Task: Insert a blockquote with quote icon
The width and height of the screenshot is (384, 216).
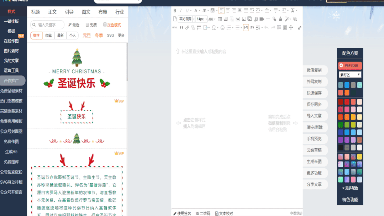Action: point(182,27)
